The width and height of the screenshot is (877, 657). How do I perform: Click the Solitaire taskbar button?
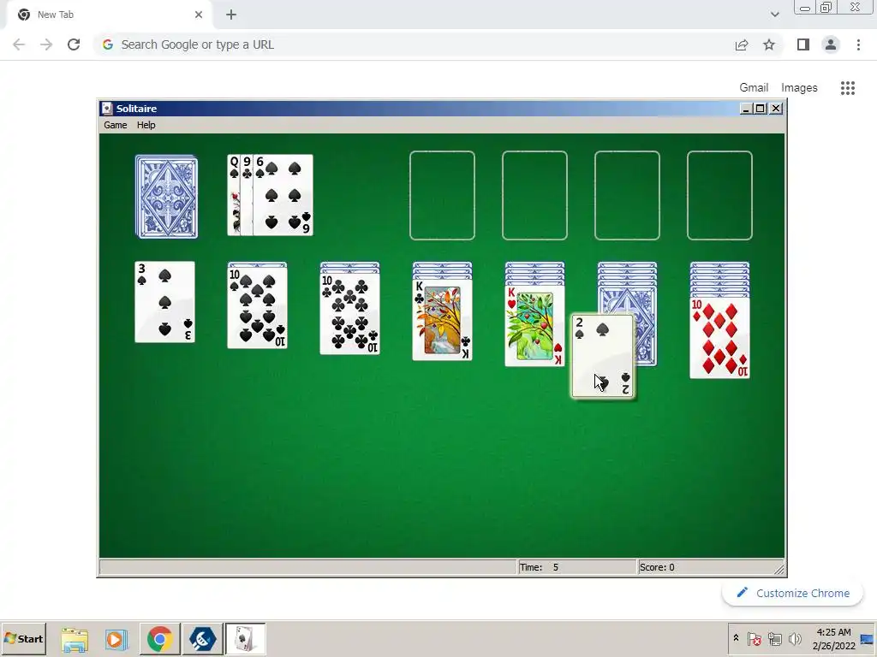pyautogui.click(x=245, y=638)
